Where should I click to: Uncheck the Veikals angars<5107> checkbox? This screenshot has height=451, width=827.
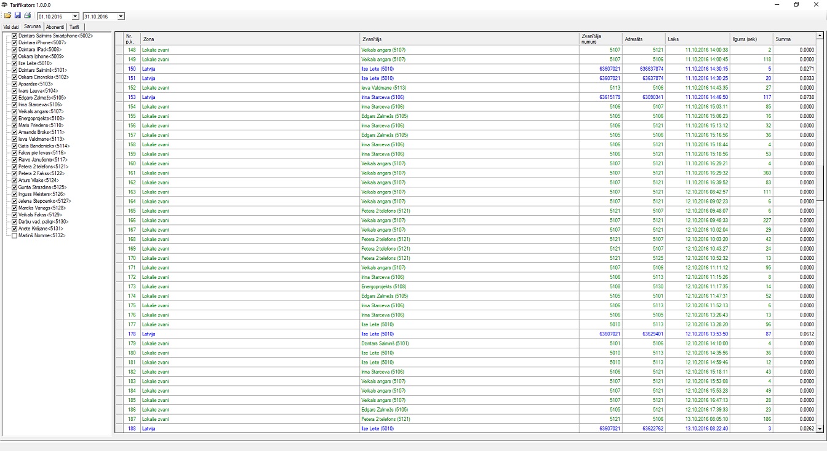click(15, 111)
